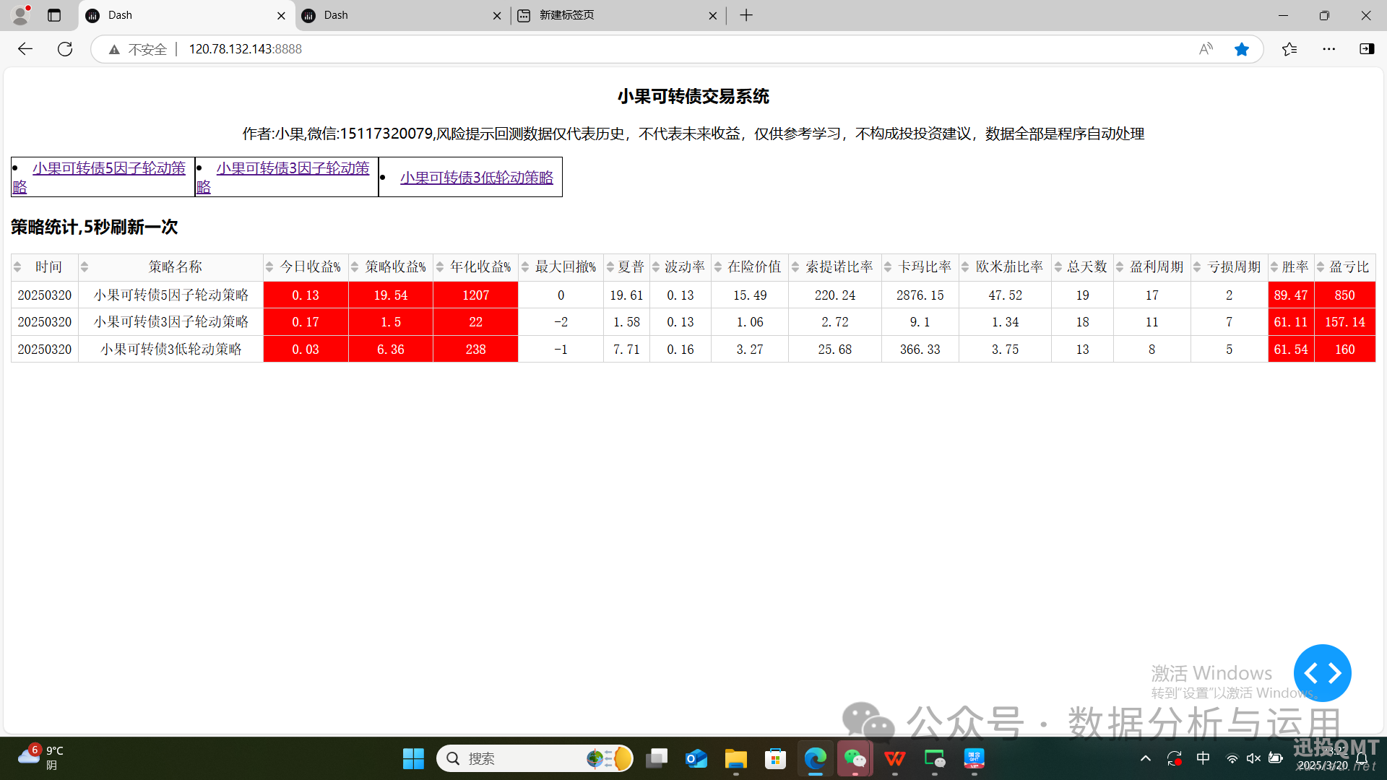Sort table by 今日收益% column

269,267
